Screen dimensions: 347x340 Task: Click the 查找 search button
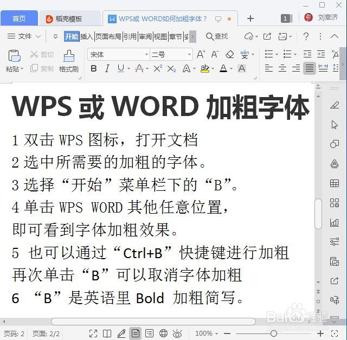[217, 36]
